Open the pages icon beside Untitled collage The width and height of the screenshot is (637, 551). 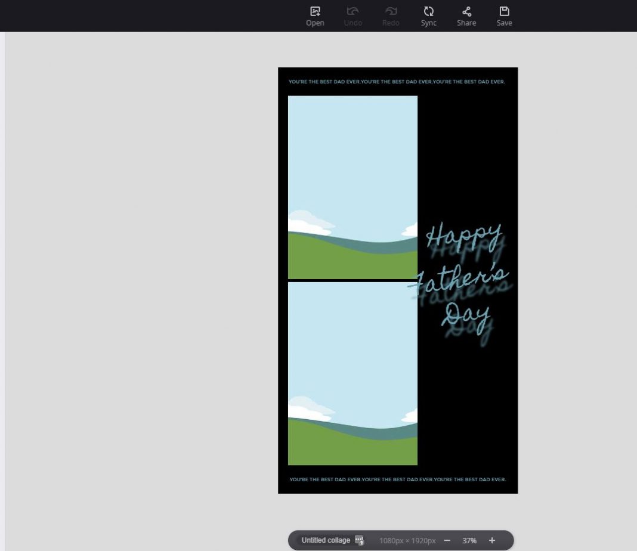coord(359,540)
